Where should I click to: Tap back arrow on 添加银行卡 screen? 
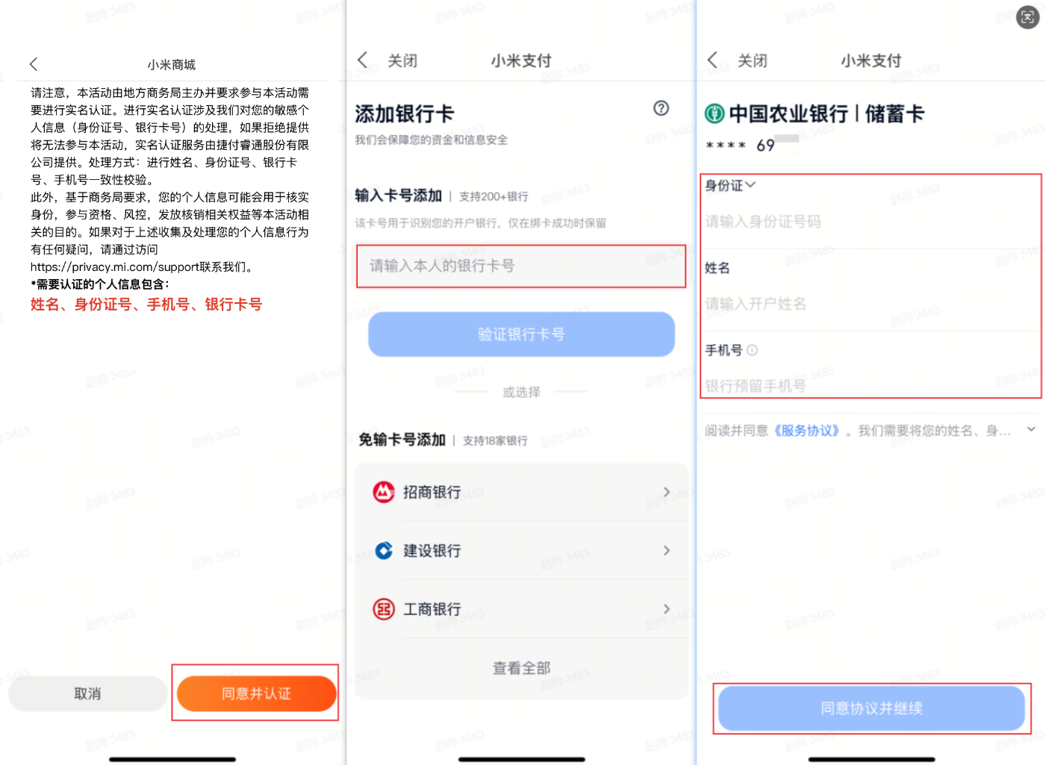363,60
